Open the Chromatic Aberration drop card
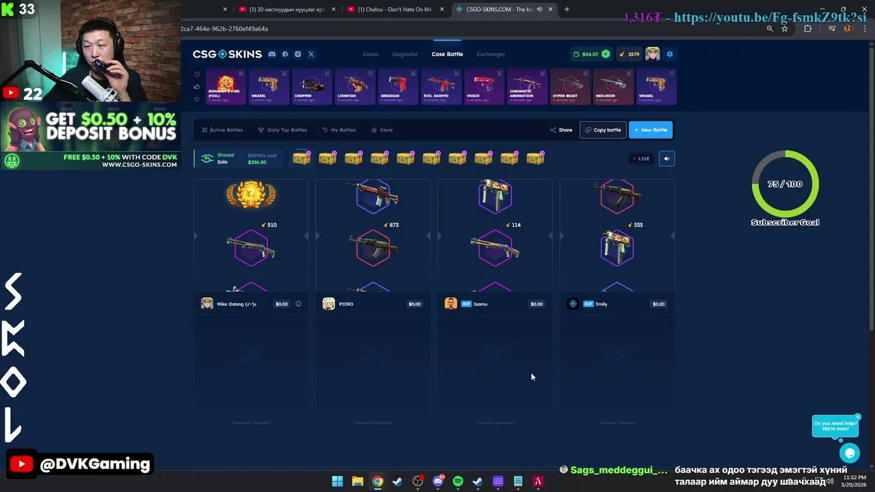The width and height of the screenshot is (875, 492). [x=527, y=87]
